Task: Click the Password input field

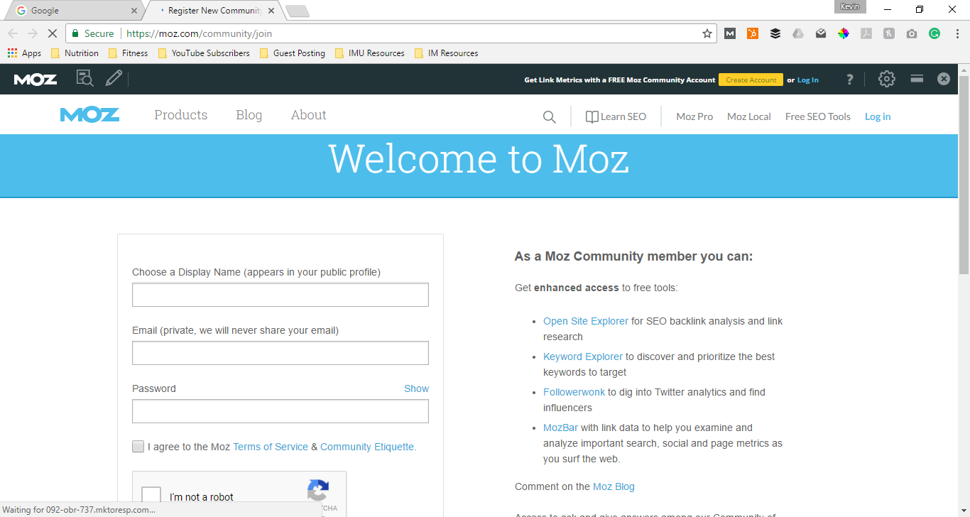Action: 280,411
